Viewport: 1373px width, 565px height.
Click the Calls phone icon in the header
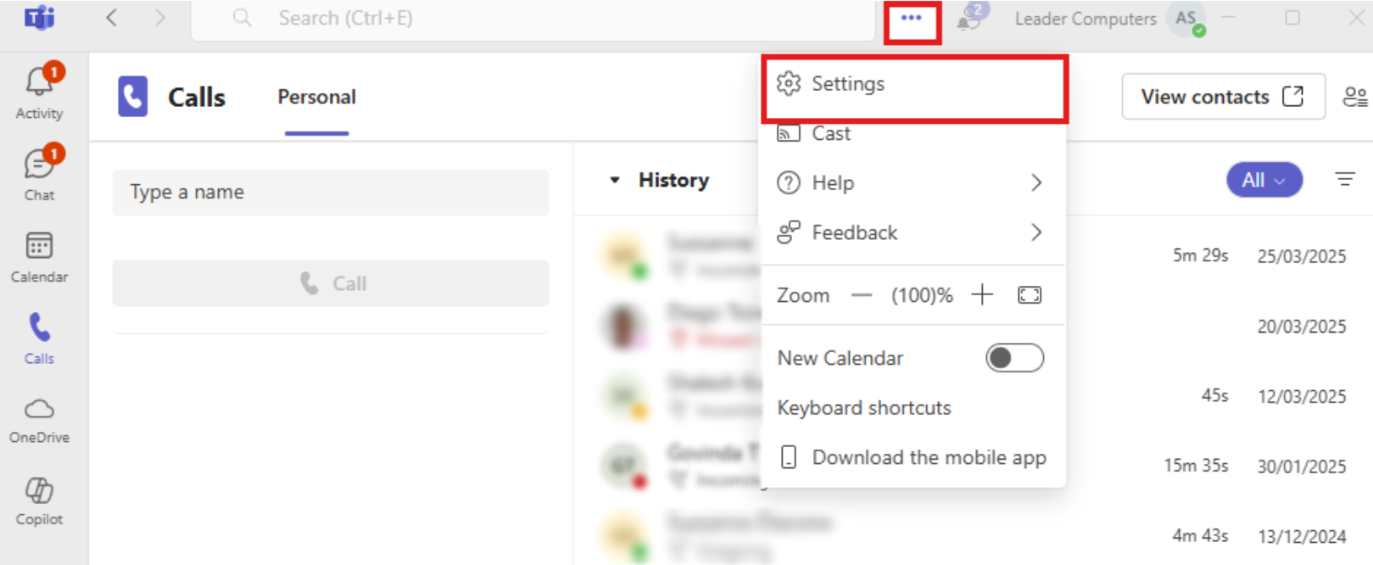click(x=133, y=97)
